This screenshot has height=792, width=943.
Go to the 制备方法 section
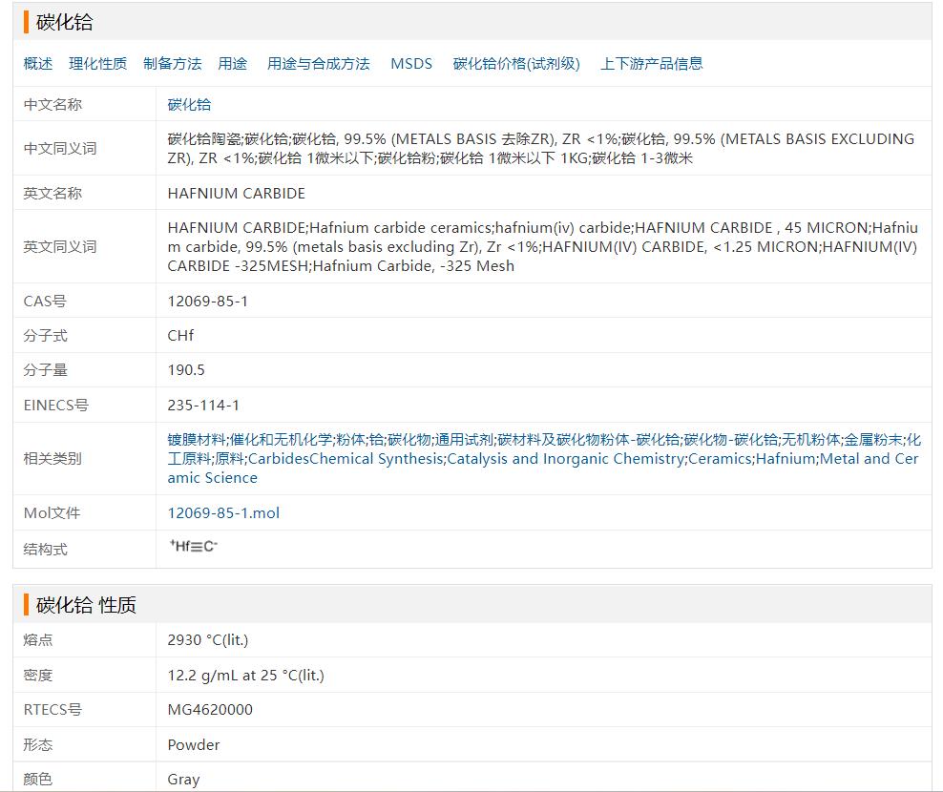(x=172, y=64)
